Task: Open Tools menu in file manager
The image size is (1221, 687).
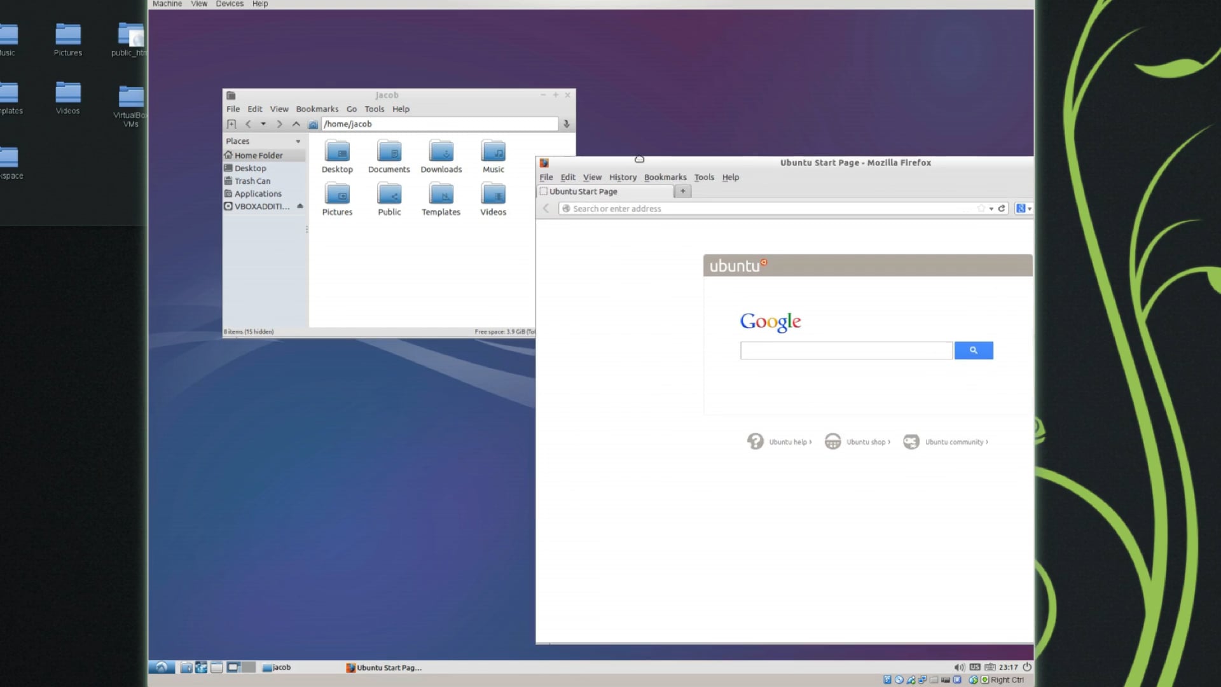Action: point(375,109)
